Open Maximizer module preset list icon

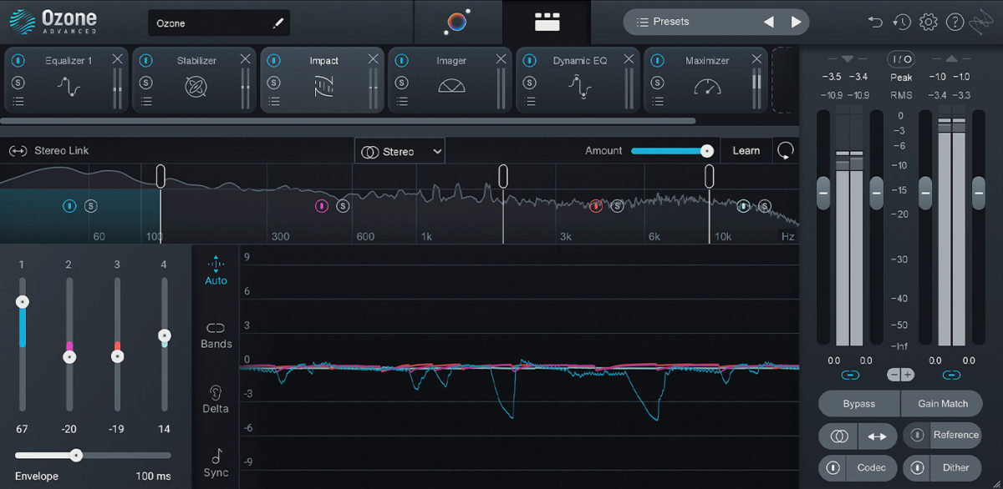point(657,102)
